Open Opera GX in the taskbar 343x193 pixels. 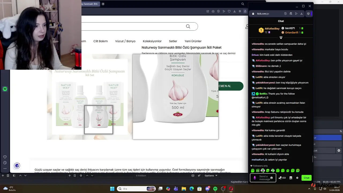(x=231, y=189)
